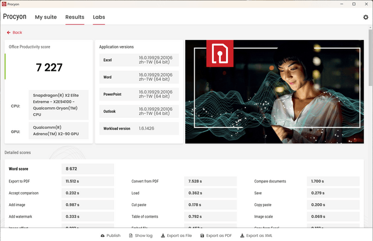This screenshot has height=241, width=373.
Task: Open the Labs tab
Action: pyautogui.click(x=99, y=17)
